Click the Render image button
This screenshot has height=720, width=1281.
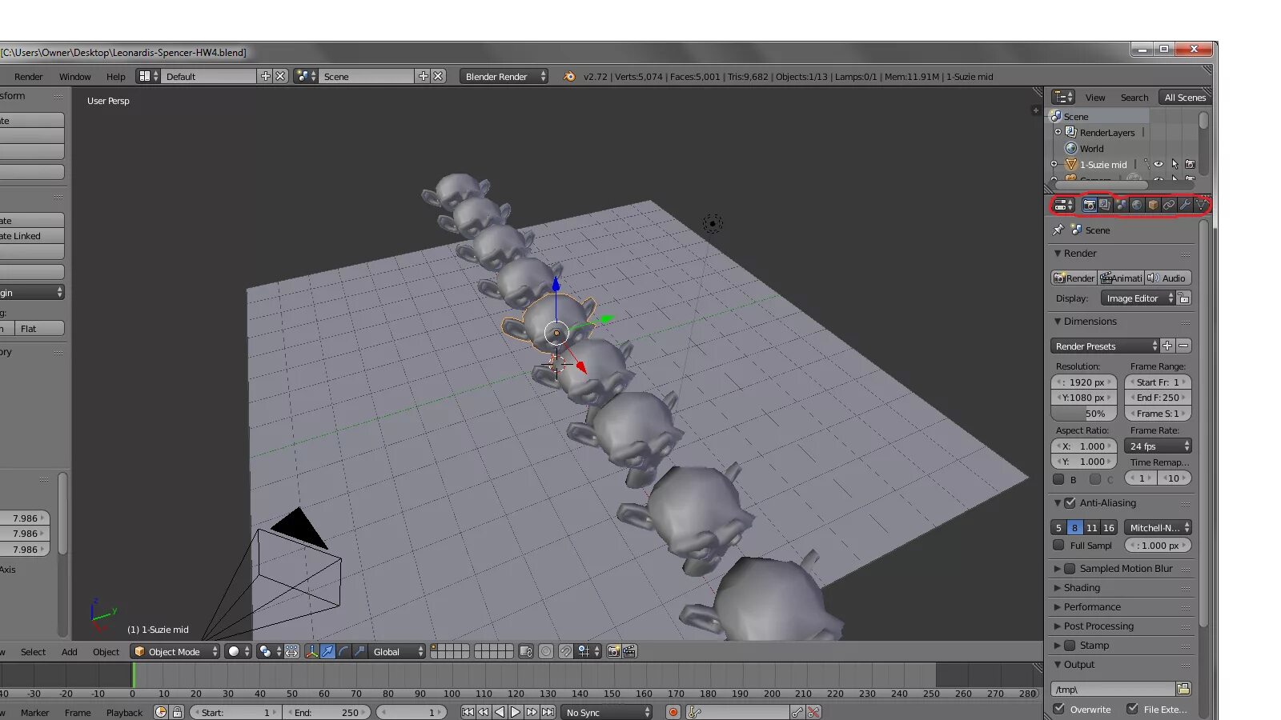click(x=1074, y=278)
